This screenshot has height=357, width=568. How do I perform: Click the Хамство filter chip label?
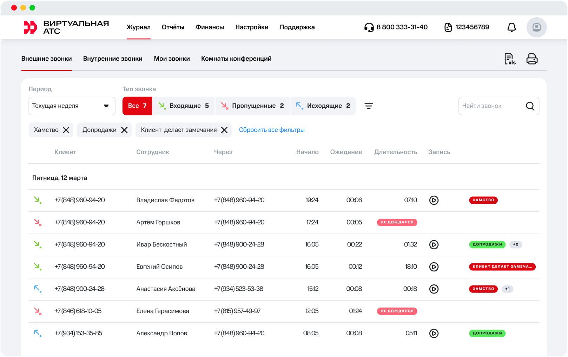[x=46, y=130]
